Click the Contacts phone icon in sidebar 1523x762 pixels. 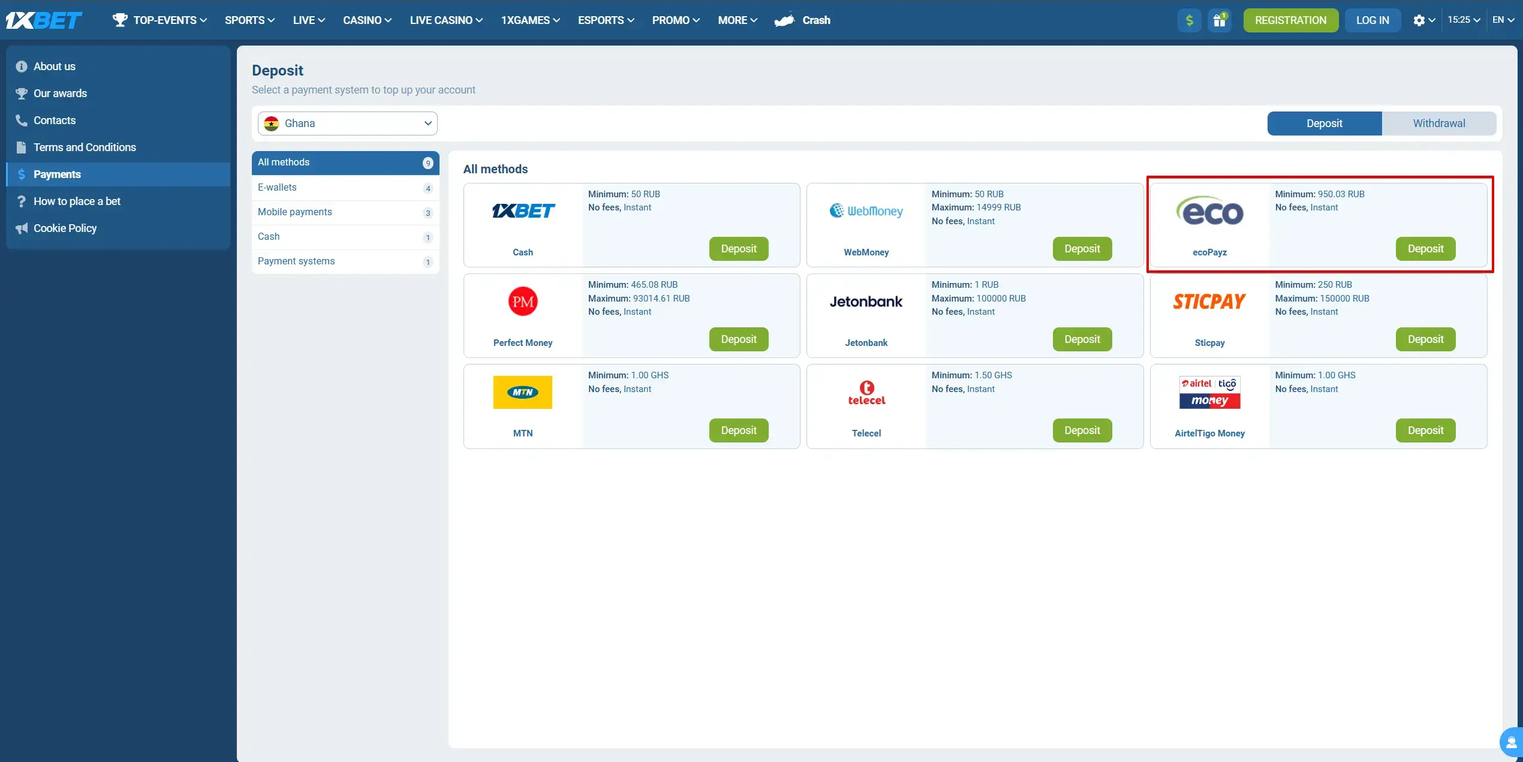[x=21, y=120]
